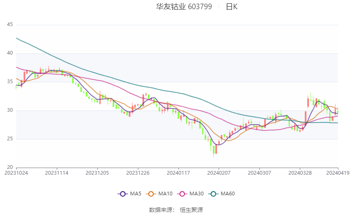The width and height of the screenshot is (352, 214).
Task: Click the x-axis date label 20240307
Action: point(260,173)
